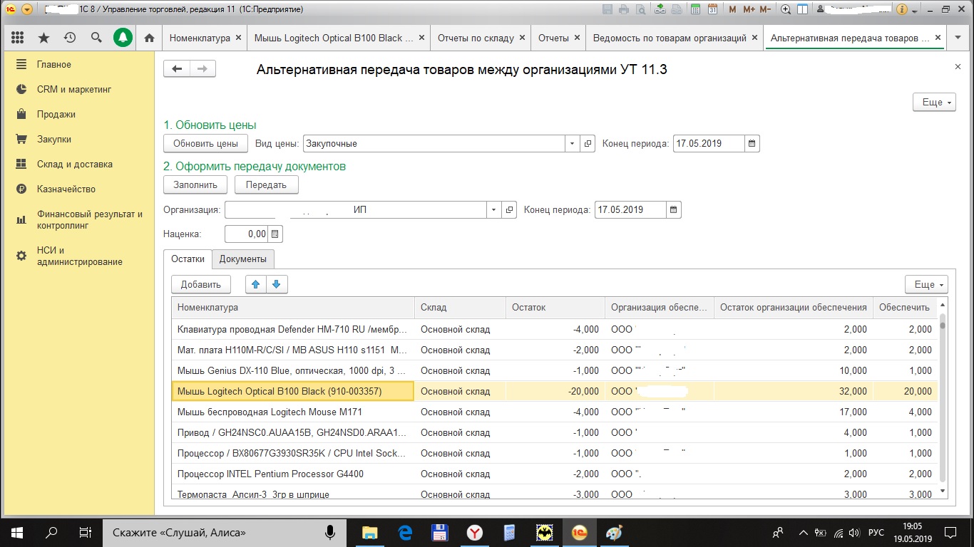Click the calculator icon in top toolbar
974x547 pixels.
click(695, 9)
